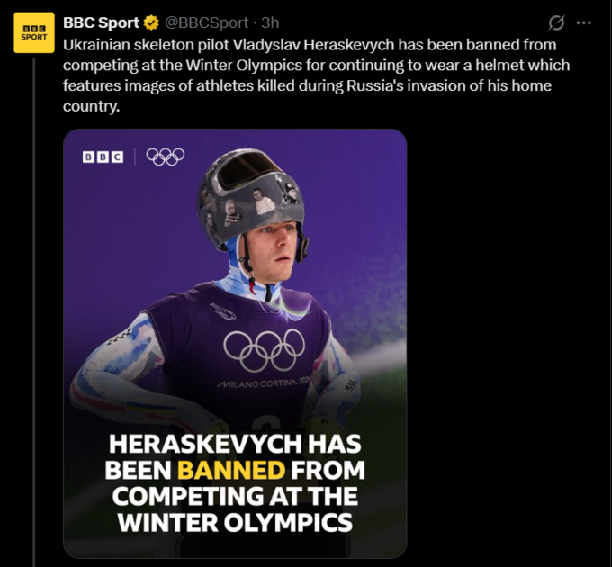Click 'WINTER OLYMPICS' in the image headline

click(235, 522)
